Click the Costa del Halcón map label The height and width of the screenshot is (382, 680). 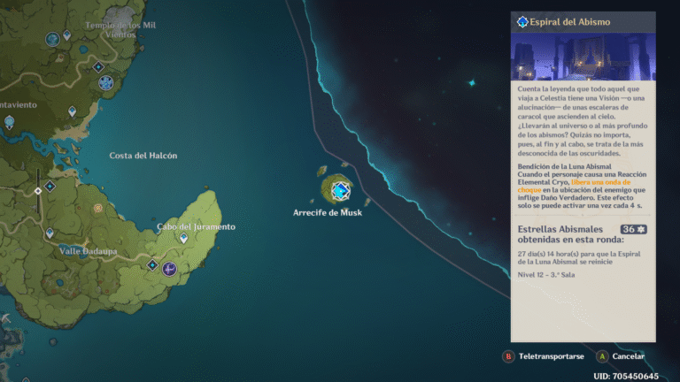pos(143,156)
